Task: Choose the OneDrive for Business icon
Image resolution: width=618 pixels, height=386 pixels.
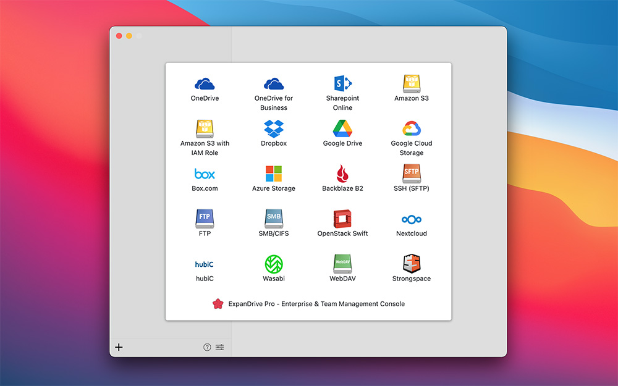Action: pos(274,84)
